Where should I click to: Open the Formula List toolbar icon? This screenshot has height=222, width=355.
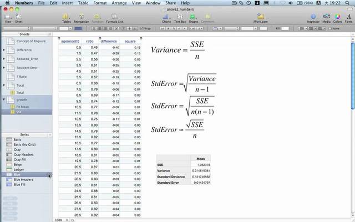point(114,18)
